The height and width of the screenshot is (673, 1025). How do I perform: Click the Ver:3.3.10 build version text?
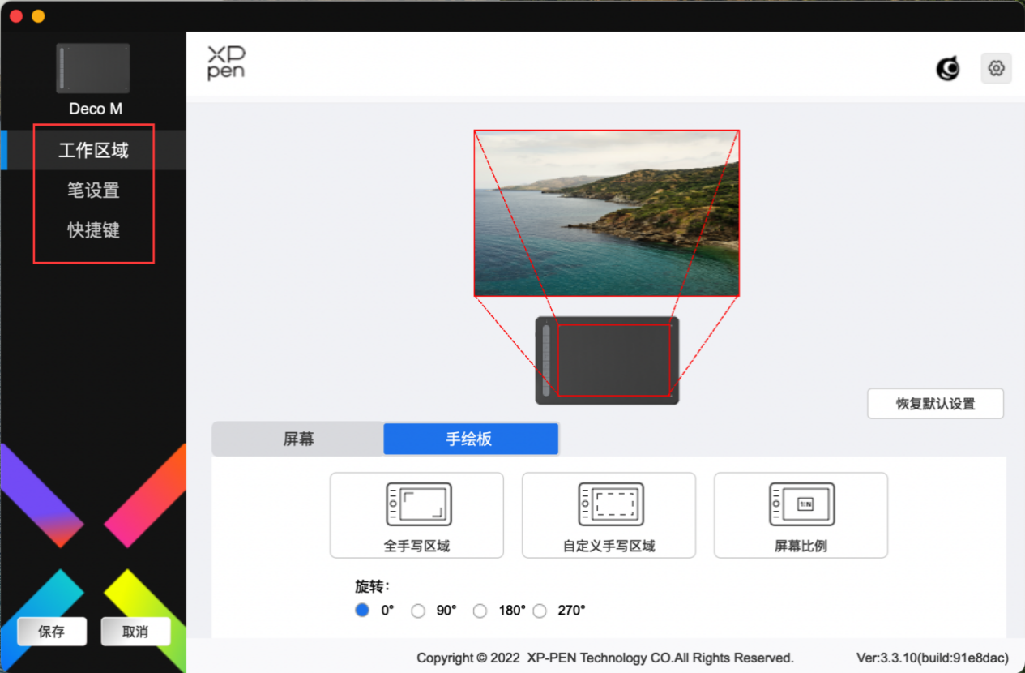click(x=933, y=658)
